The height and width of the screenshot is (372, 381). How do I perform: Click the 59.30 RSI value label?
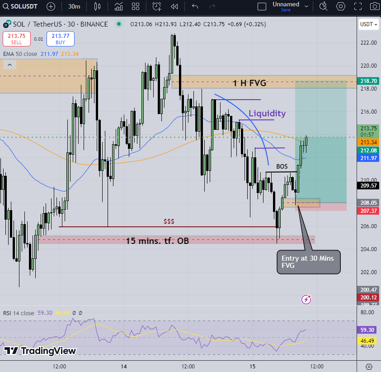click(x=367, y=330)
